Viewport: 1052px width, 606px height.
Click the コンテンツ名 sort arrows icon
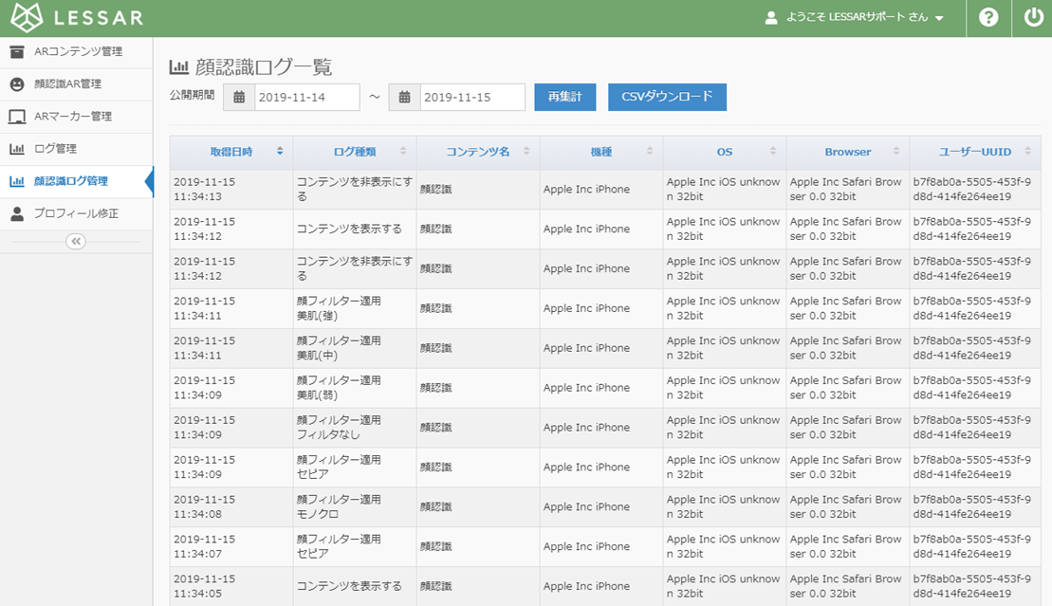tap(526, 152)
